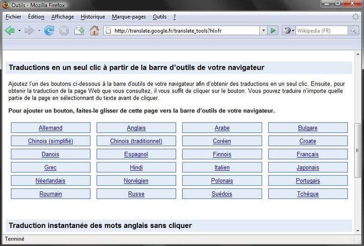The image size is (364, 246).
Task: Select the Italien translation link
Action: (x=222, y=168)
